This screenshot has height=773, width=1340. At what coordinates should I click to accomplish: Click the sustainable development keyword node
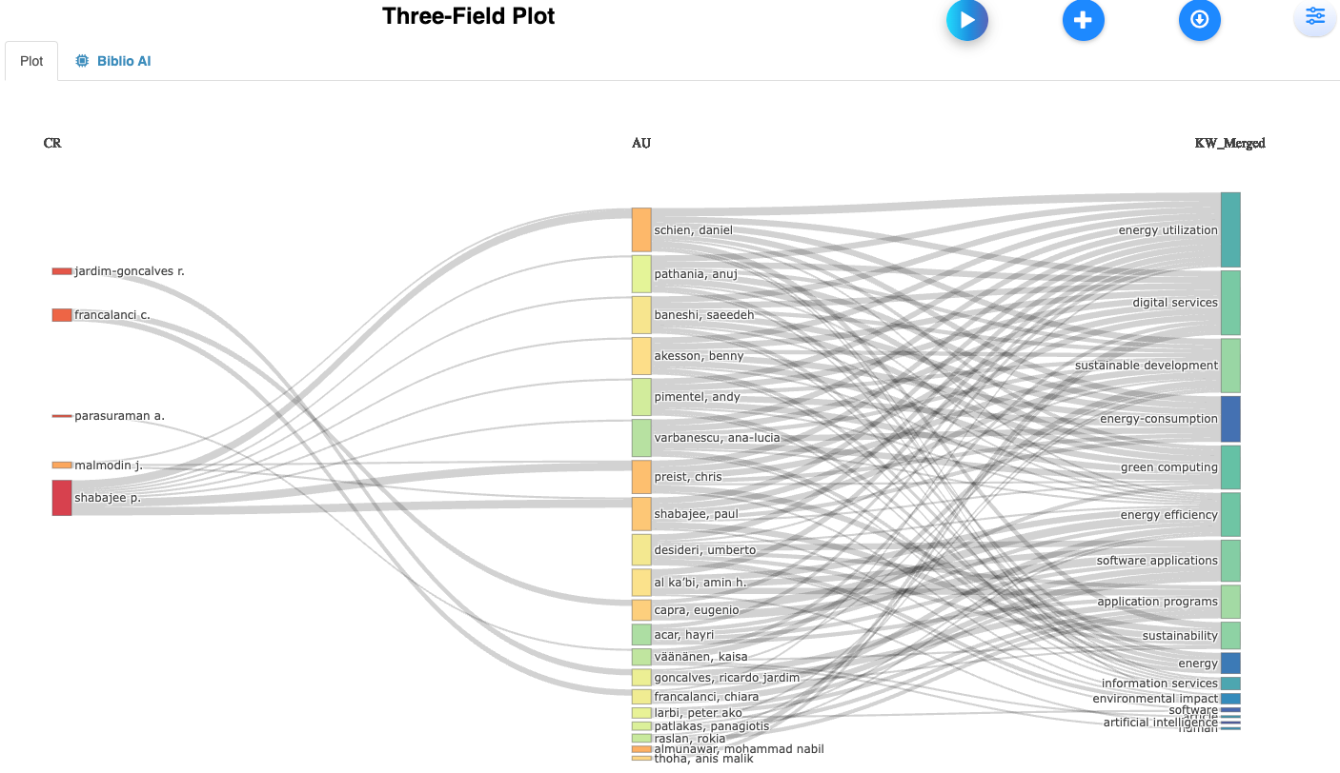pos(1230,366)
